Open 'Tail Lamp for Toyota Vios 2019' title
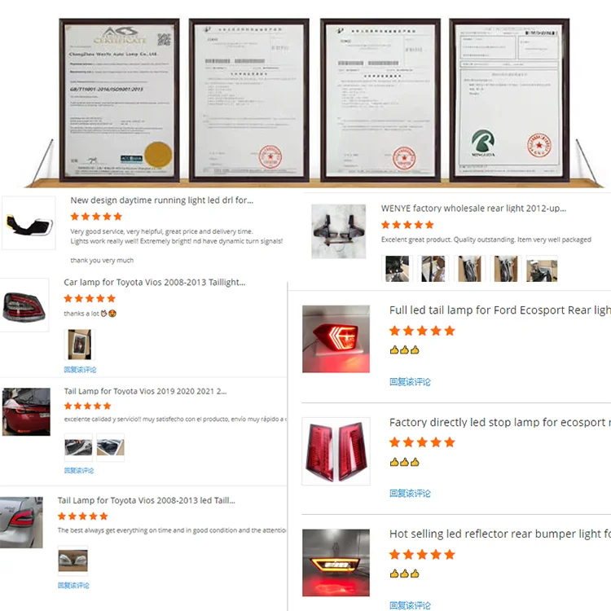 tap(145, 391)
